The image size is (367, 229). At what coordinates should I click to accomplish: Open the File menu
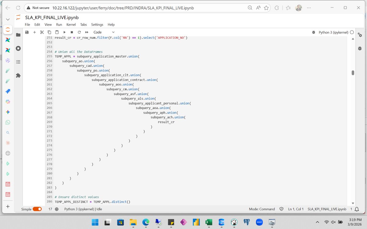click(x=28, y=24)
